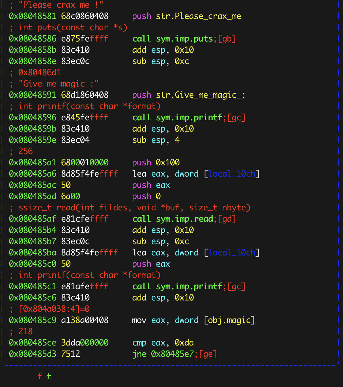Select address 0x080485af of the read call
The image size is (343, 387).
[x=32, y=219]
